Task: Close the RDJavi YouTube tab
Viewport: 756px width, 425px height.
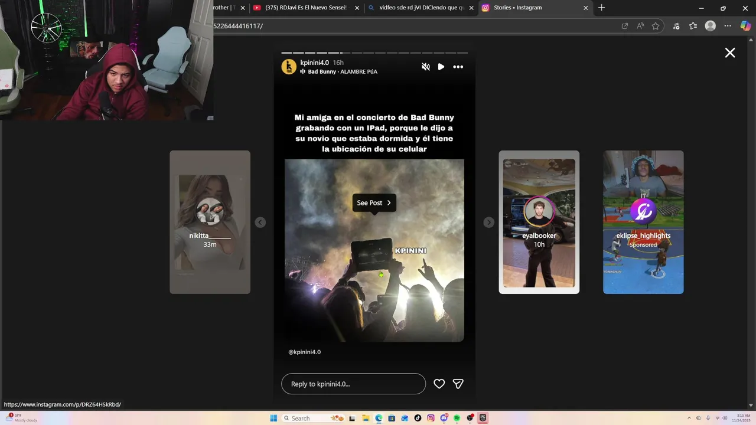Action: click(357, 8)
